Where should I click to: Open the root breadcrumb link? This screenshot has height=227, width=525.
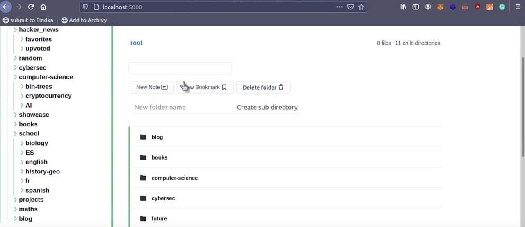coord(136,43)
